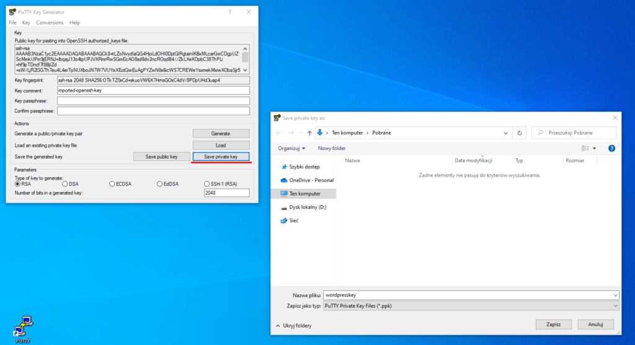
Task: Open the Help menu in PuTTYgen
Action: click(74, 23)
